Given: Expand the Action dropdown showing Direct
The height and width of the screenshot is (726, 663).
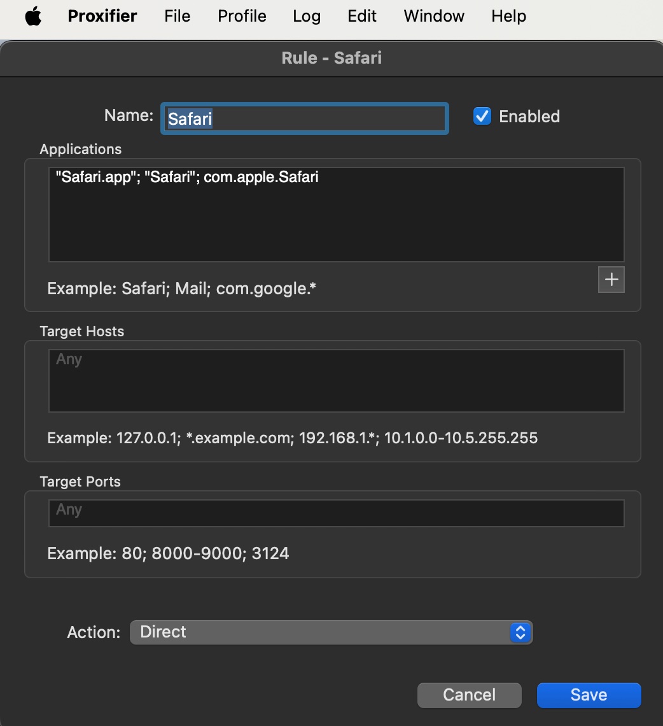Looking at the screenshot, I should [x=331, y=632].
